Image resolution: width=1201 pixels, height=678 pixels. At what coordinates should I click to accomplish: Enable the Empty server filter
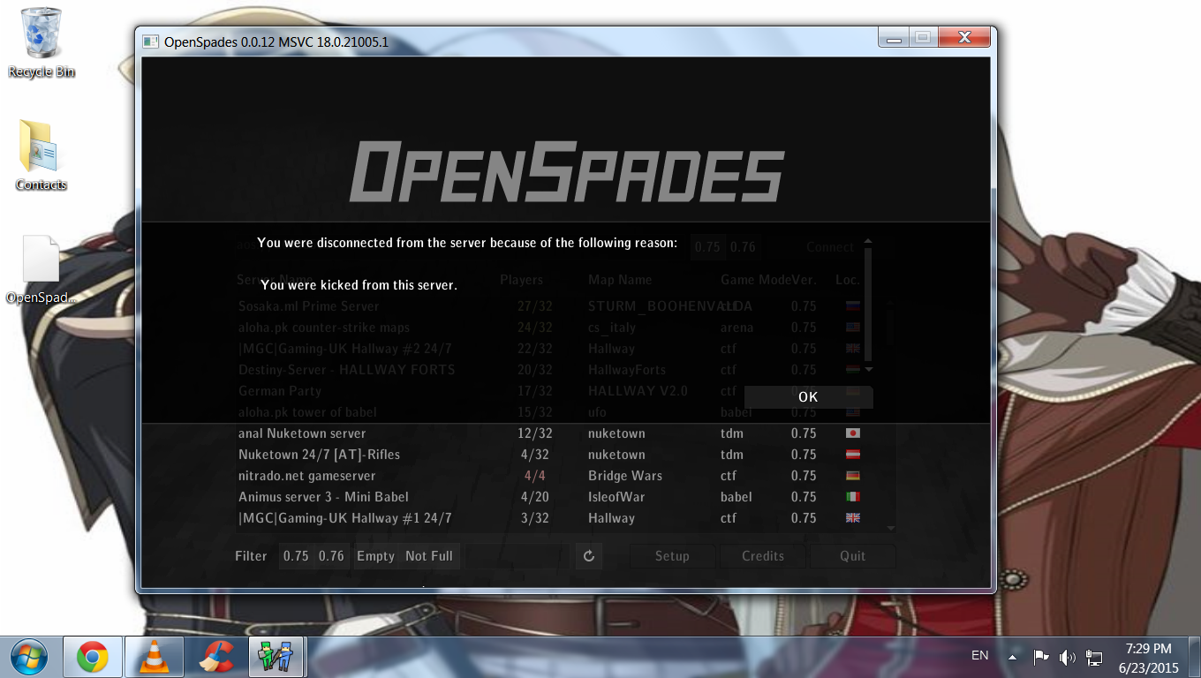374,555
